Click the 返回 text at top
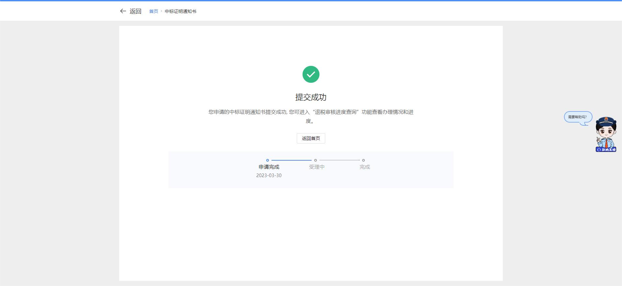Screen dimensions: 622x286 pos(135,11)
